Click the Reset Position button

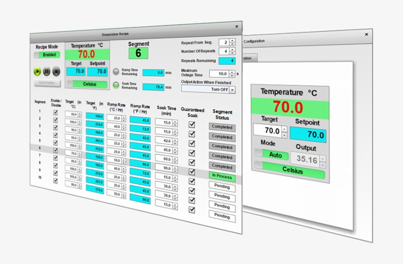(48, 83)
